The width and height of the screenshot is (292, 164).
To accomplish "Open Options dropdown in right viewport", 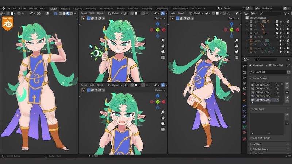I will tap(234, 18).
